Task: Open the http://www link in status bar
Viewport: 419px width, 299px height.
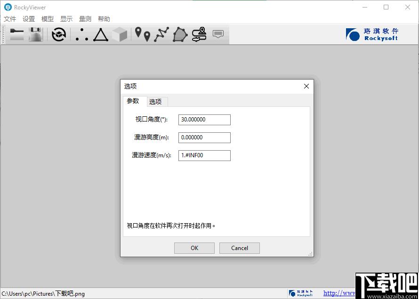Action: point(339,293)
